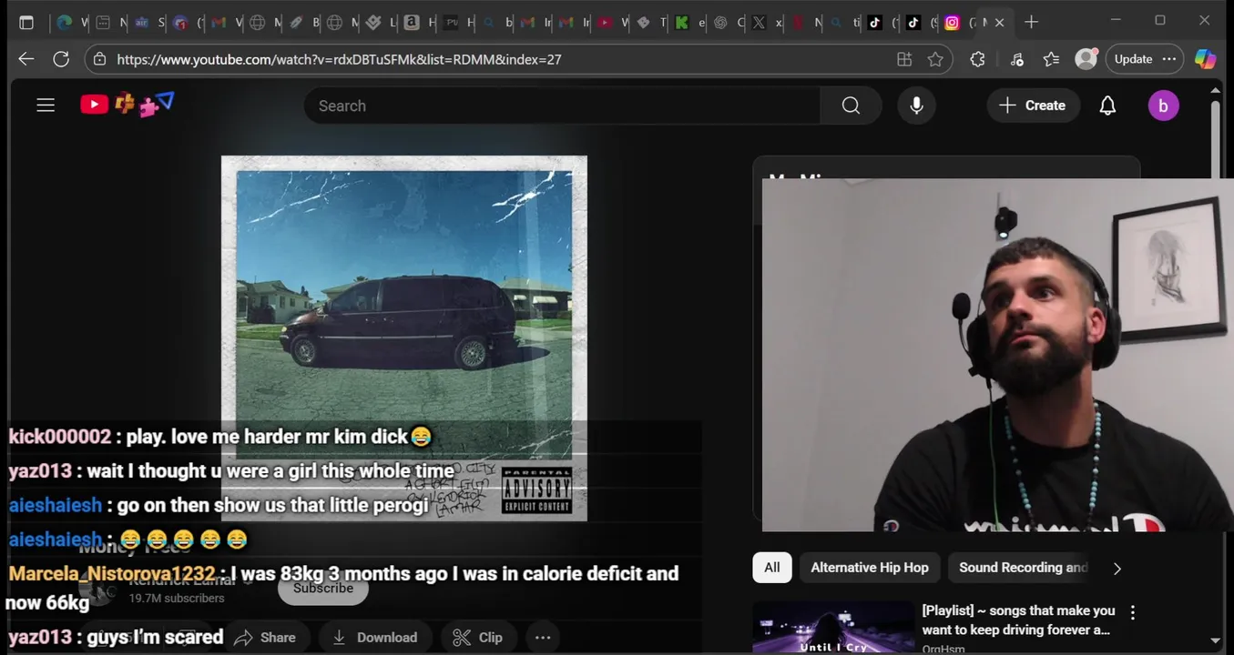Open more actions ellipsis beside Clip
Screen dimensions: 1234x655
543,638
